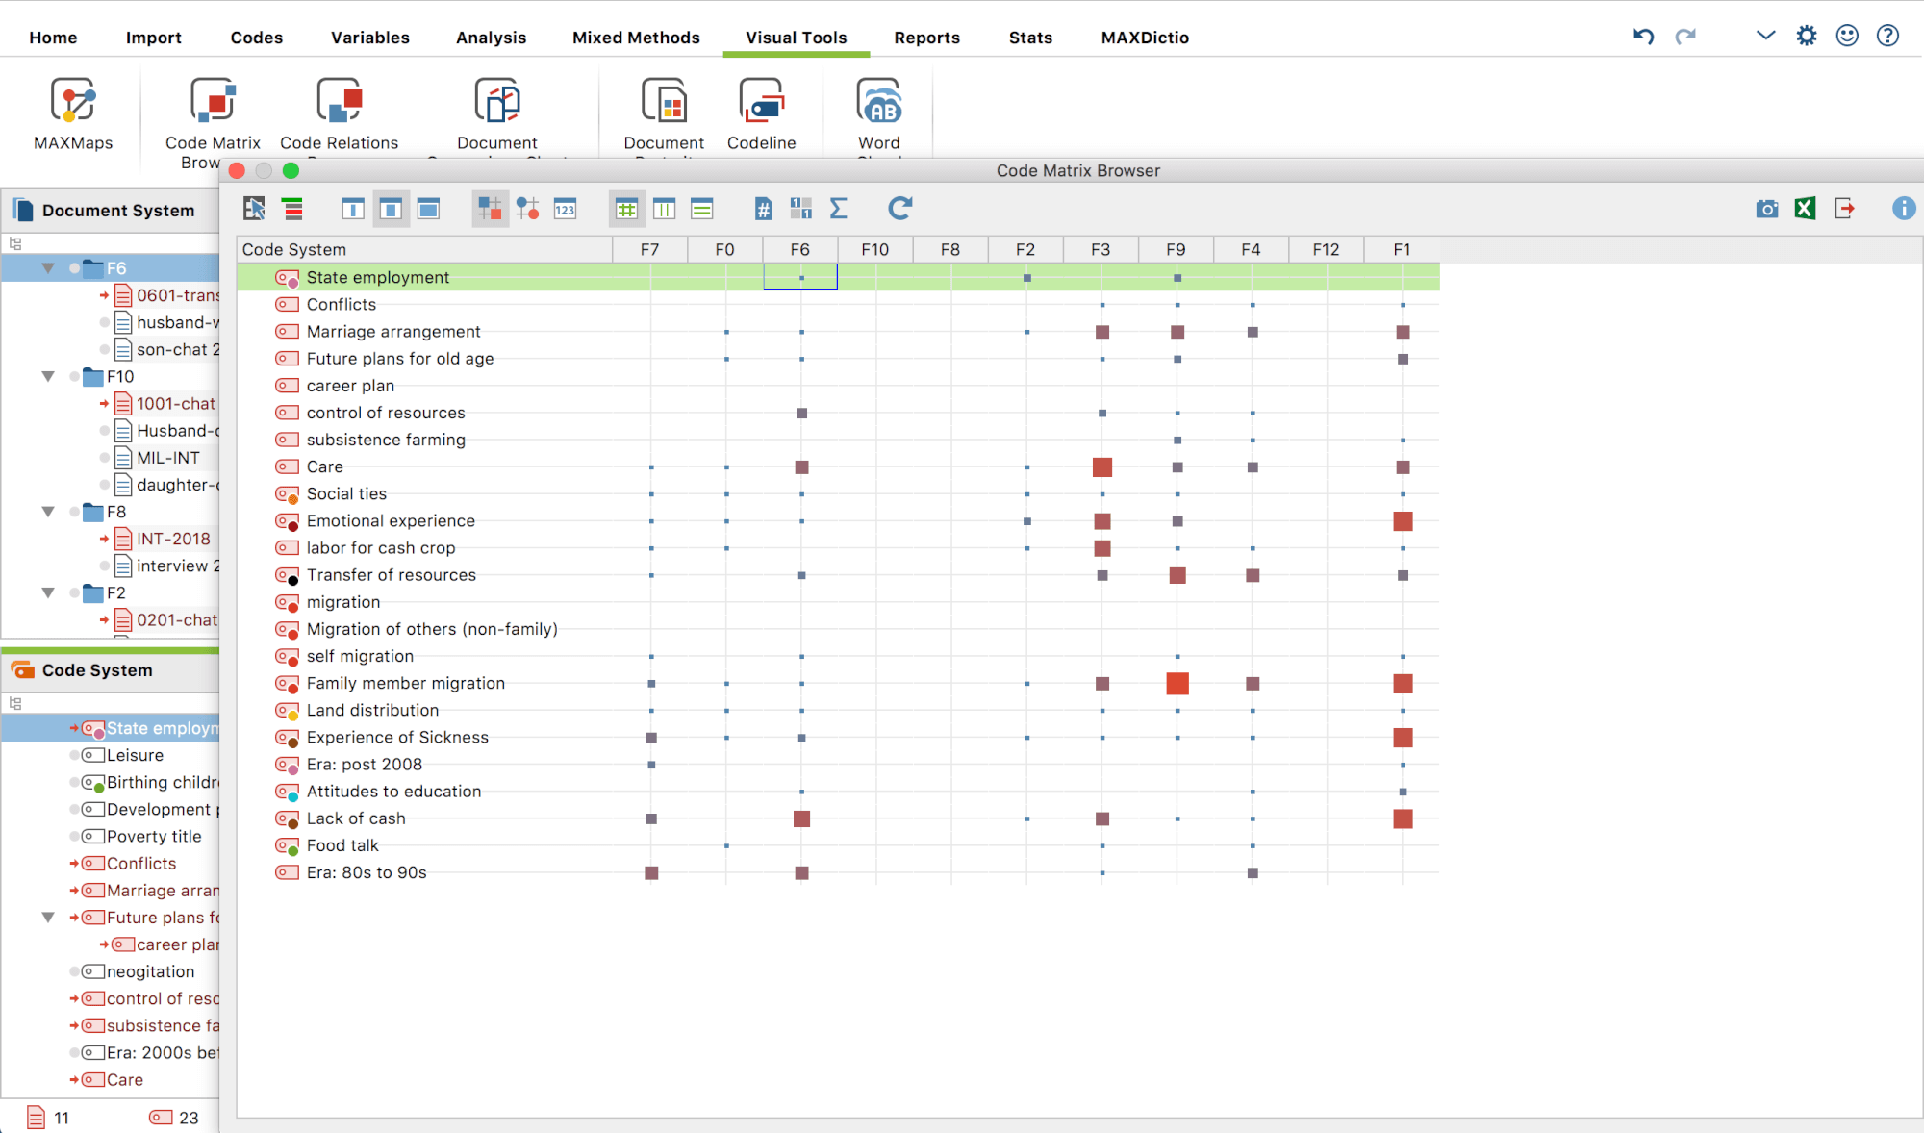Select the Stats tab

(1030, 38)
